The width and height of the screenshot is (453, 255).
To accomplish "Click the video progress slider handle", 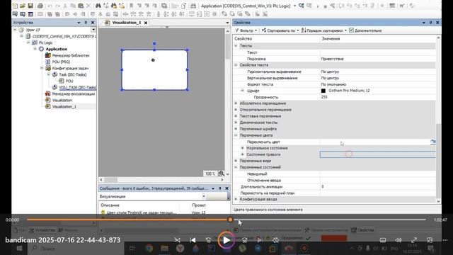I will (x=230, y=220).
